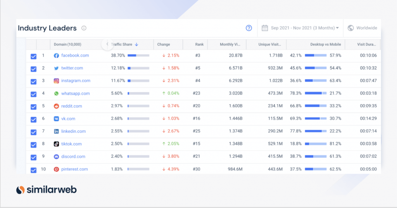
Task: Uncheck the pinterest.com row checkbox
Action: coord(33,170)
